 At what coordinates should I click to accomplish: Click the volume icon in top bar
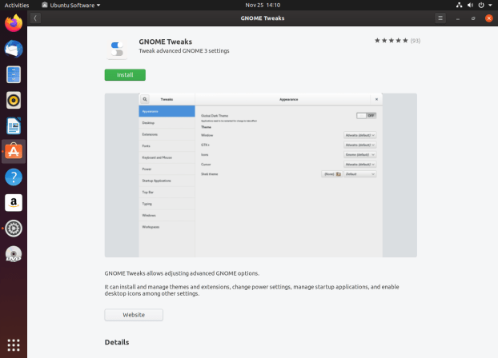(x=470, y=5)
